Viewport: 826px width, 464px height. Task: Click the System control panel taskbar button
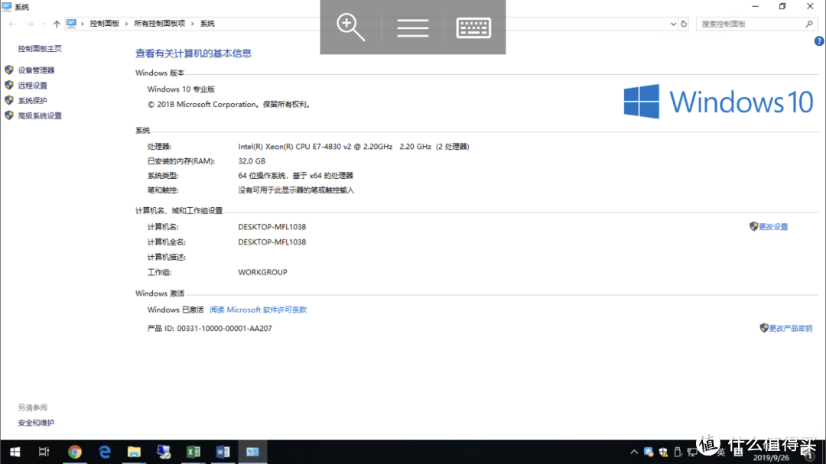(x=253, y=452)
